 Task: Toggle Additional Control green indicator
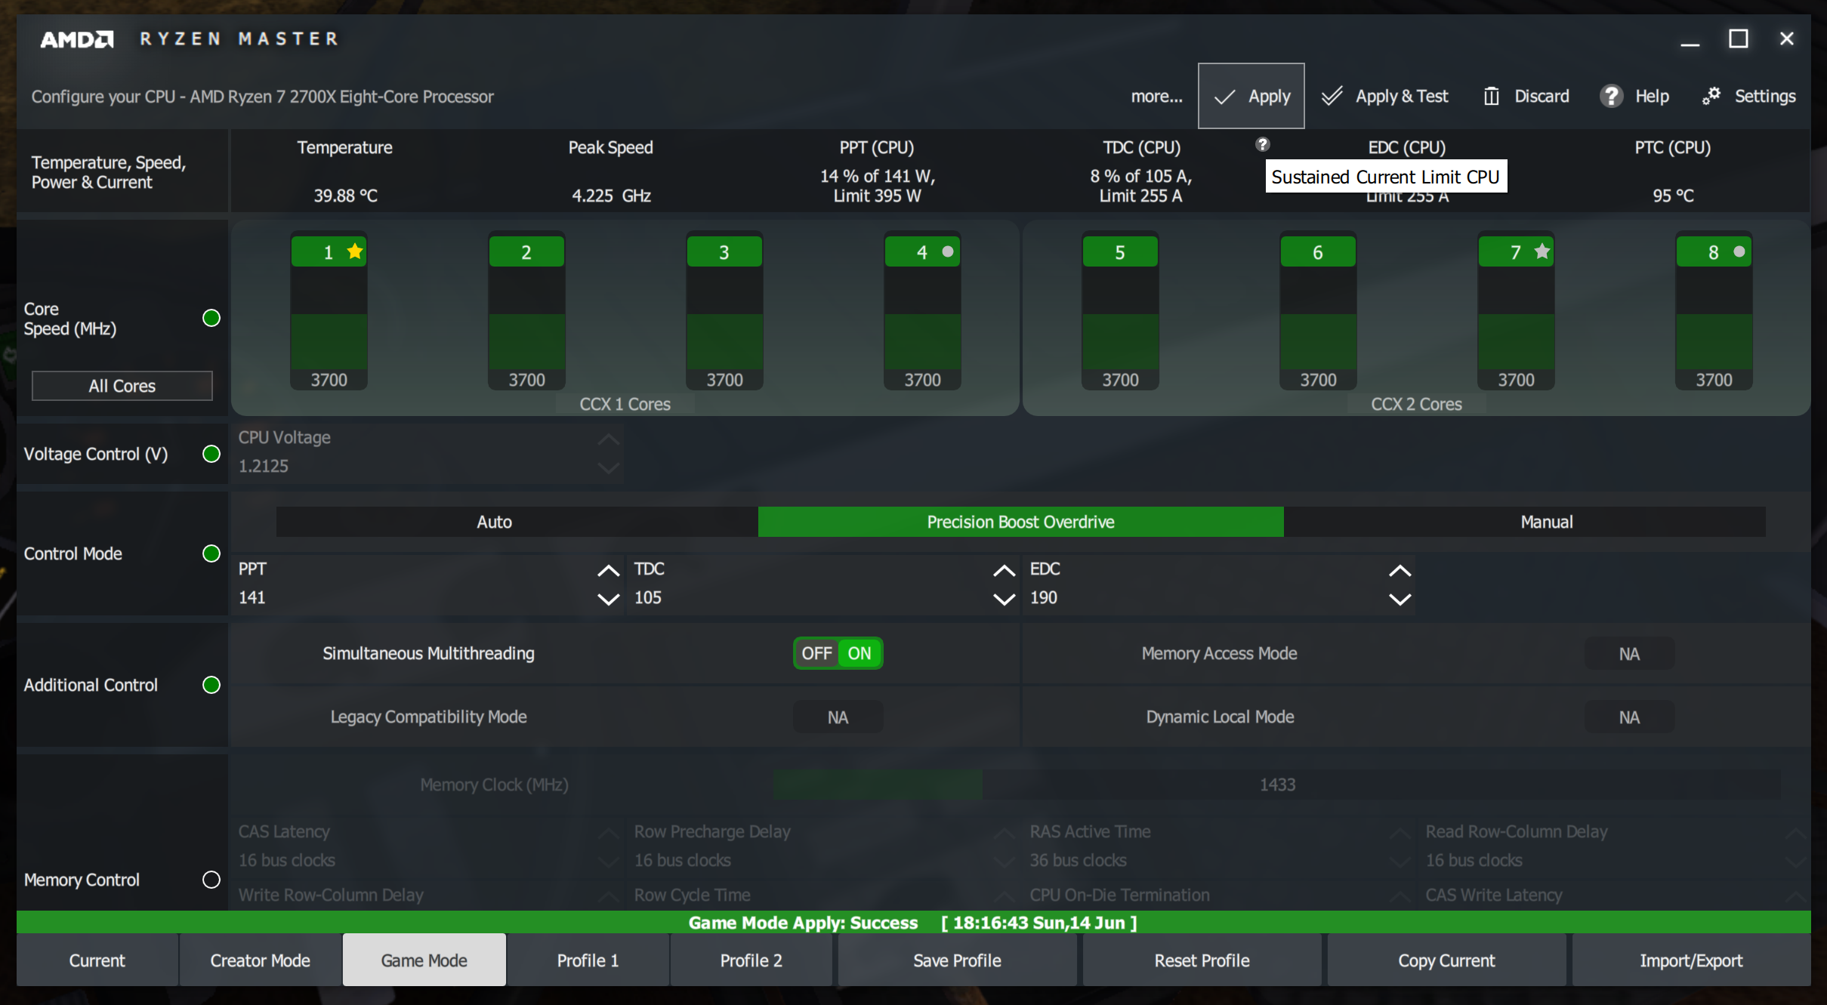point(211,685)
